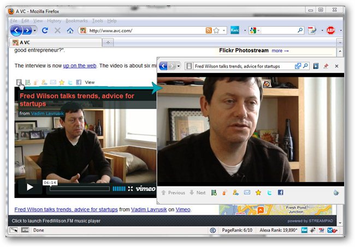Click popup panel magnifier search icon

[305, 66]
